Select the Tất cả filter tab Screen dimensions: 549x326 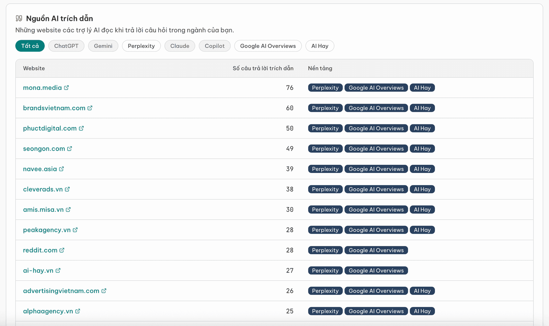click(x=30, y=46)
